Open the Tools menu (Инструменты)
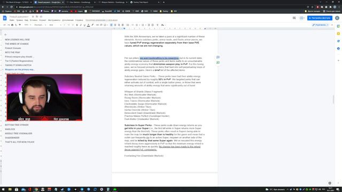This screenshot has width=342, height=192. [x=54, y=20]
